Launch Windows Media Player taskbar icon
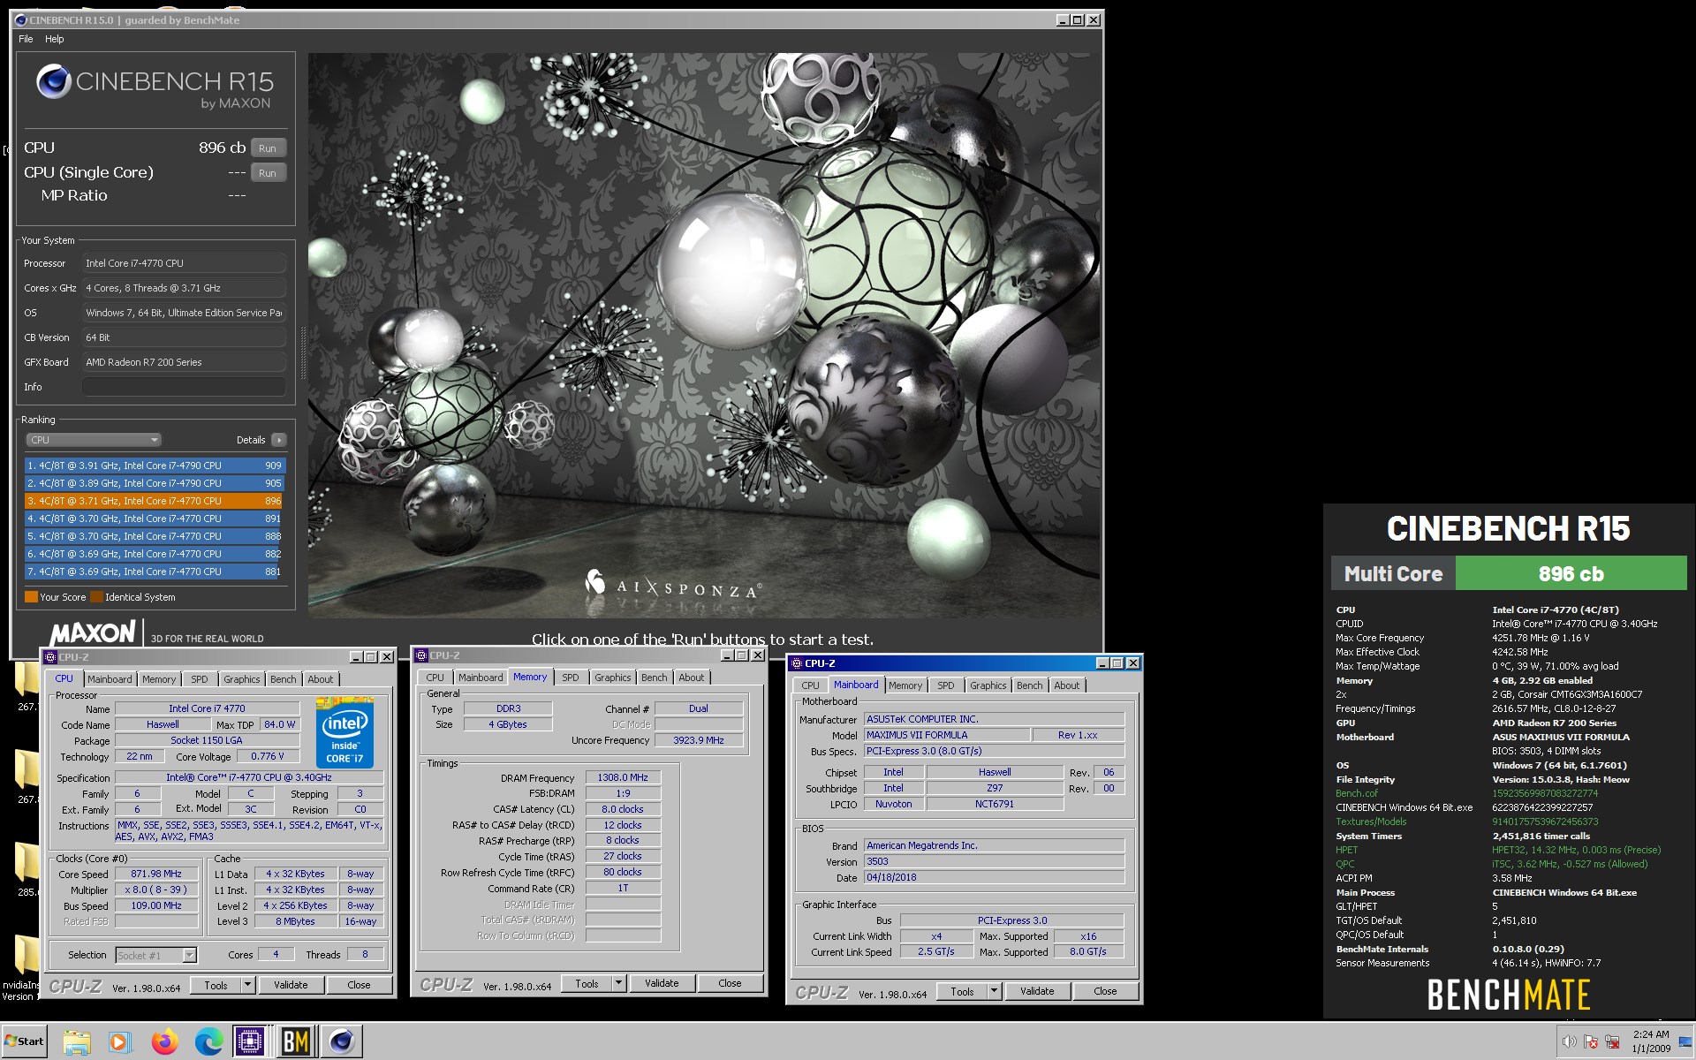The image size is (1696, 1060). 119,1042
